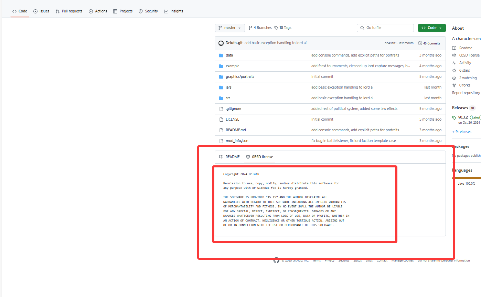Click the commit history clock icon

click(x=420, y=43)
